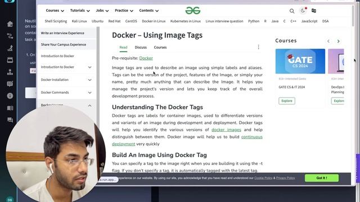
Task: Open the Contests dropdown menu
Action: tap(148, 11)
